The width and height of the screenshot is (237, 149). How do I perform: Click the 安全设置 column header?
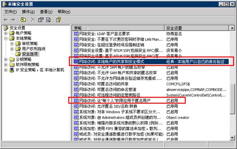197,28
